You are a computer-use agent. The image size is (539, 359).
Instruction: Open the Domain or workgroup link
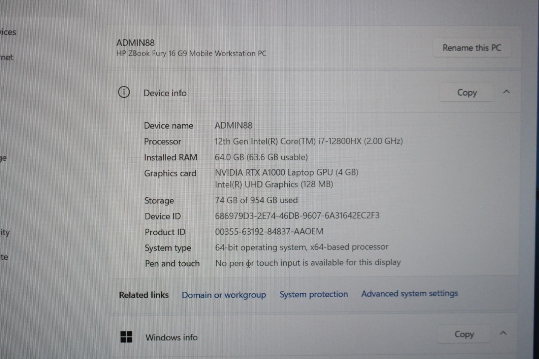point(224,295)
